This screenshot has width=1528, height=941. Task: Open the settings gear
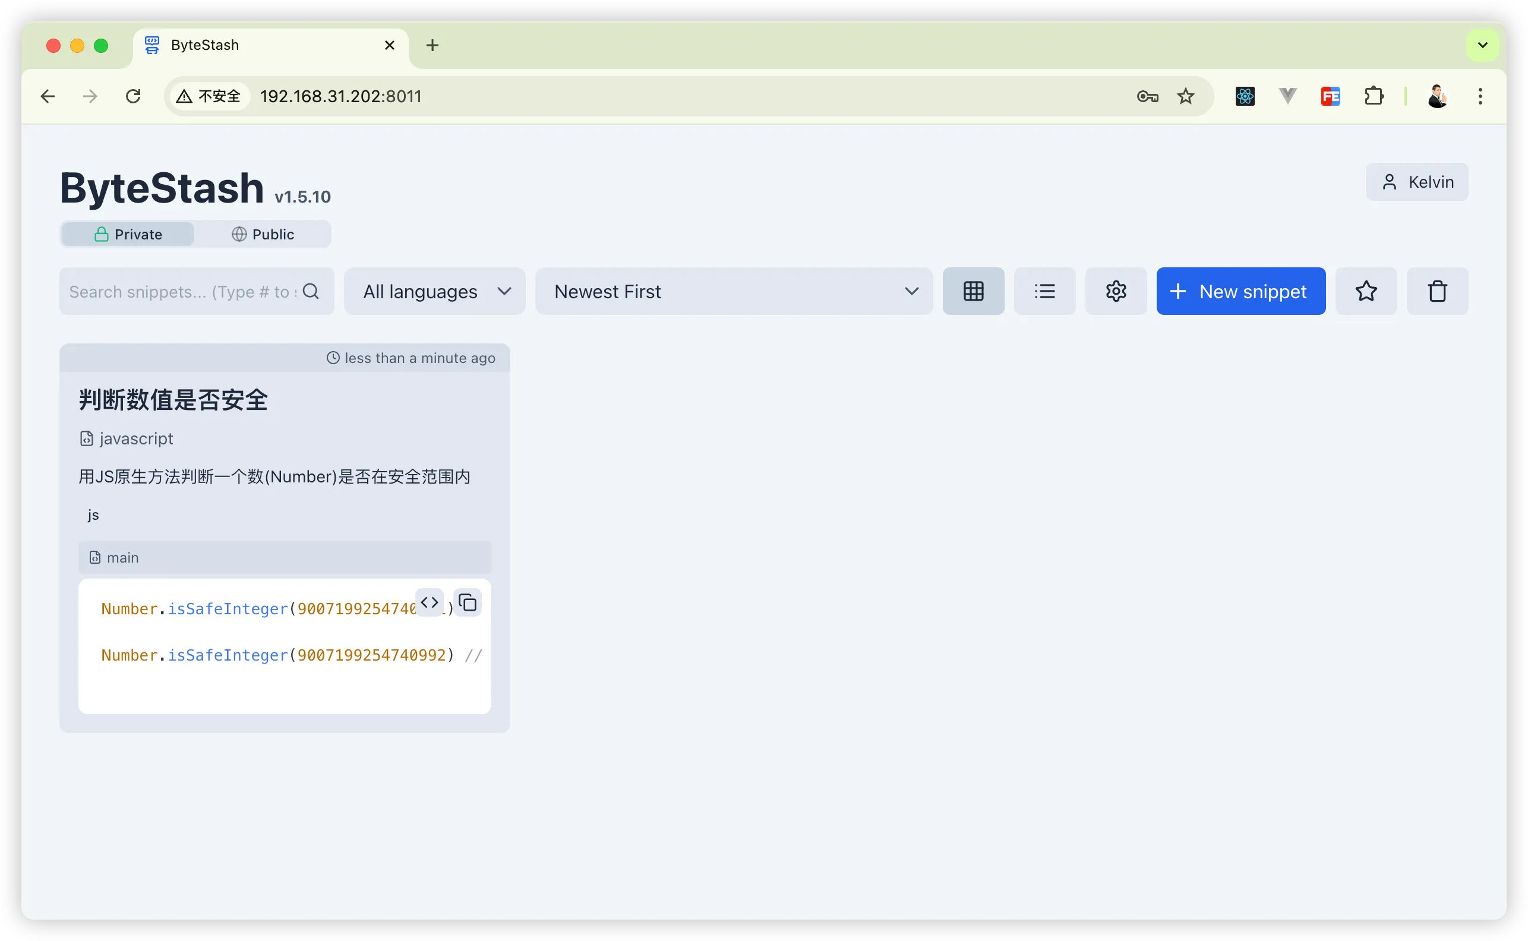1116,291
